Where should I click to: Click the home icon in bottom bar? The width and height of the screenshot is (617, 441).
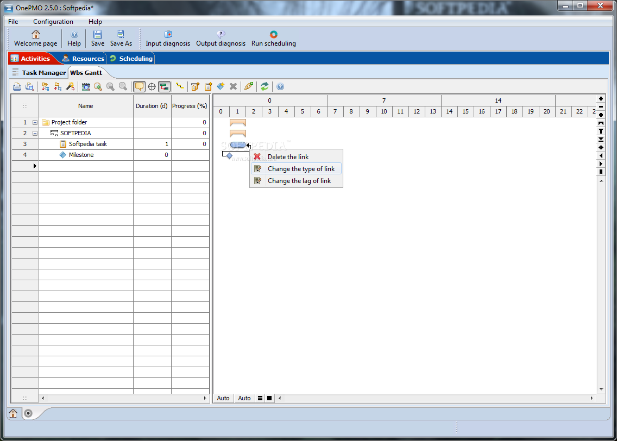[13, 413]
